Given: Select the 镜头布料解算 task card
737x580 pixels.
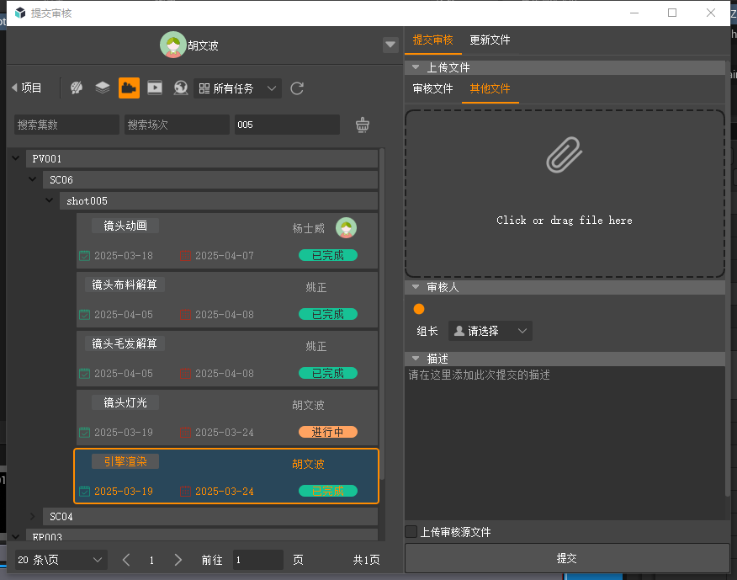Looking at the screenshot, I should pos(227,300).
